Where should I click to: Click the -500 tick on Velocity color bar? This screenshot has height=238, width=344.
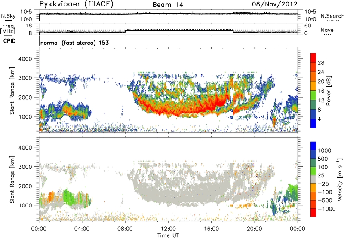[x=325, y=201]
